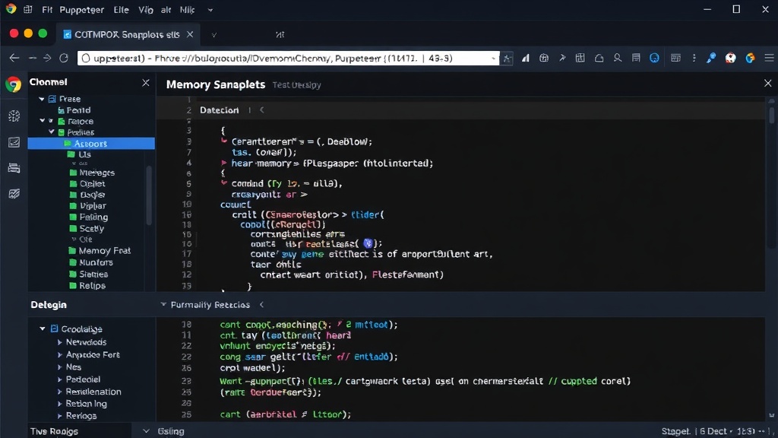The image size is (778, 438).
Task: Open the gear-like icon in left sidebar
Action: pos(14,116)
